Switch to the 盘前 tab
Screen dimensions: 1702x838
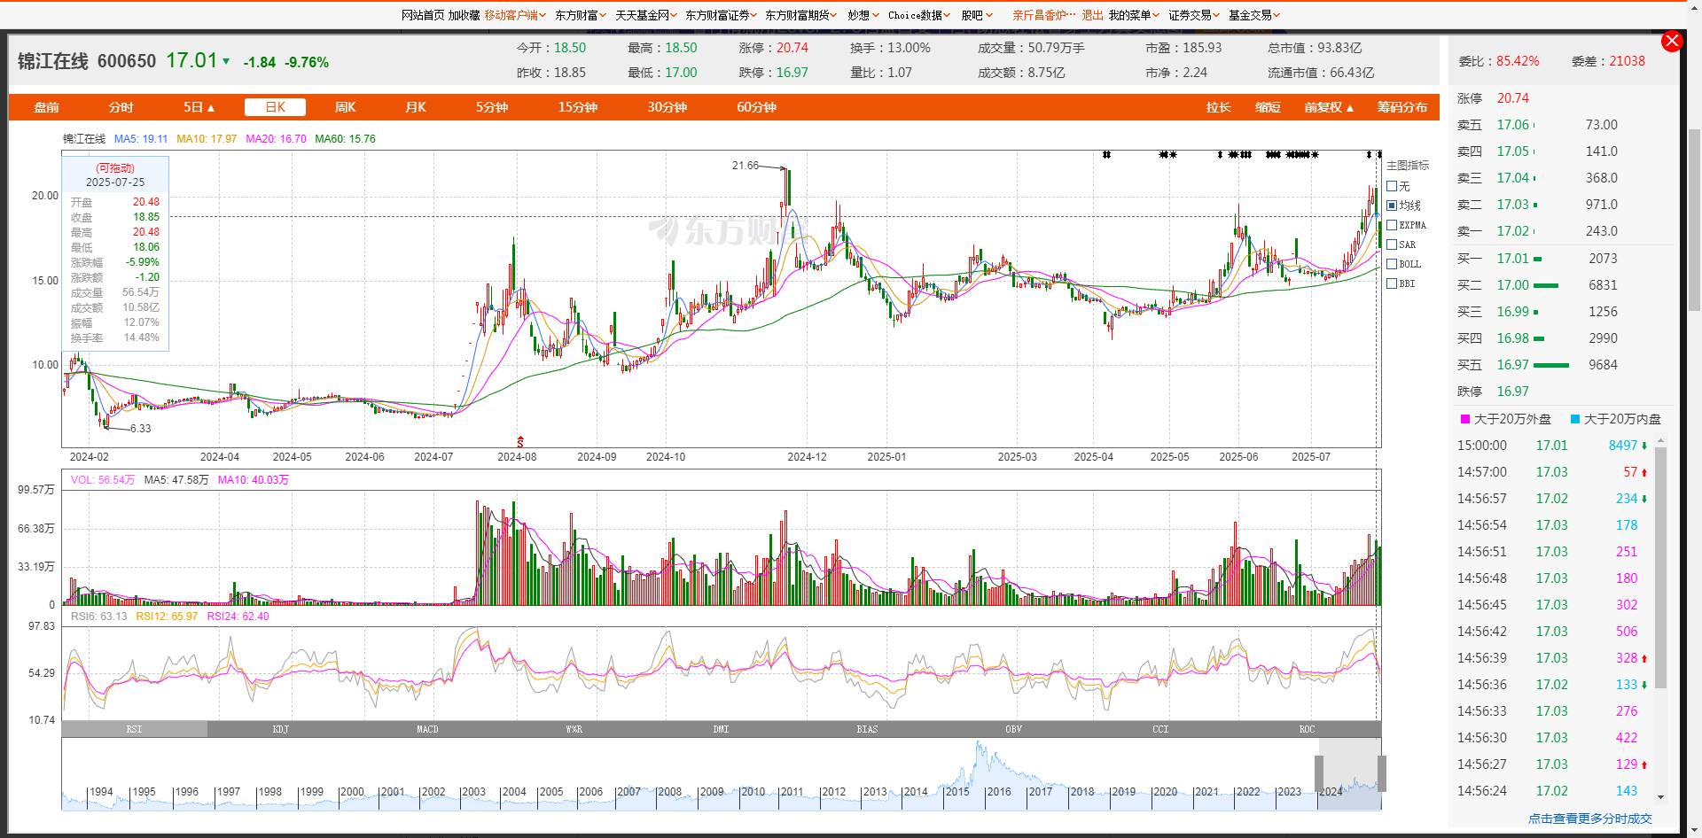pos(46,107)
